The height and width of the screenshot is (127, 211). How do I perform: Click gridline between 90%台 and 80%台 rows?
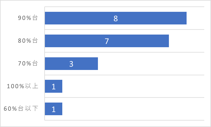[x=125, y=30]
